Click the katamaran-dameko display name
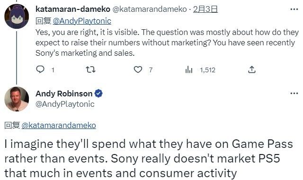 point(73,9)
